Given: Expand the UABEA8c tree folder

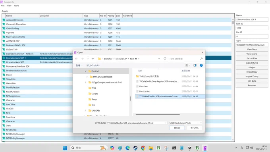Looking at the screenshot, I should (86, 110).
